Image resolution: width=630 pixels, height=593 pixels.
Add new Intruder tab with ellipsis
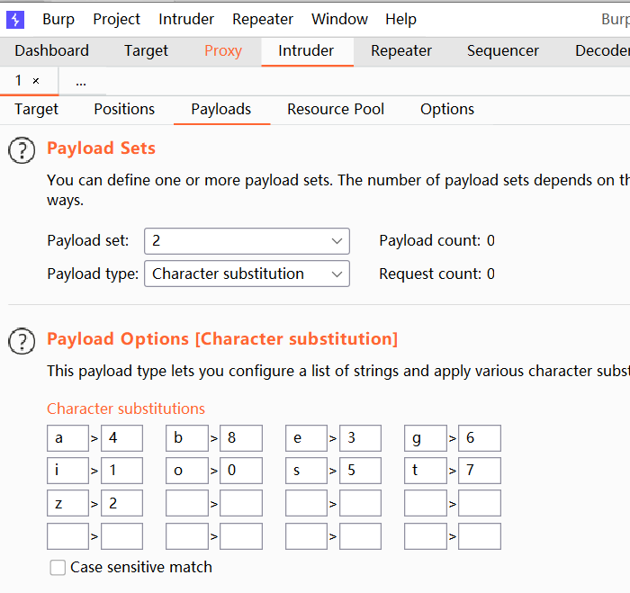click(x=81, y=81)
